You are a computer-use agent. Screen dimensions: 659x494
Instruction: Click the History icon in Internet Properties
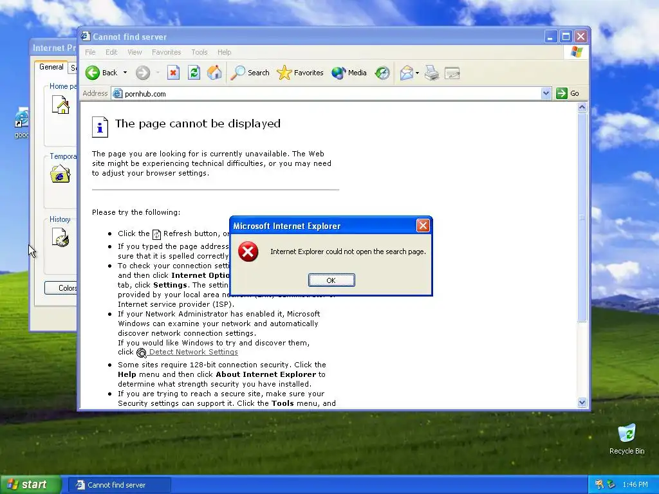[60, 237]
